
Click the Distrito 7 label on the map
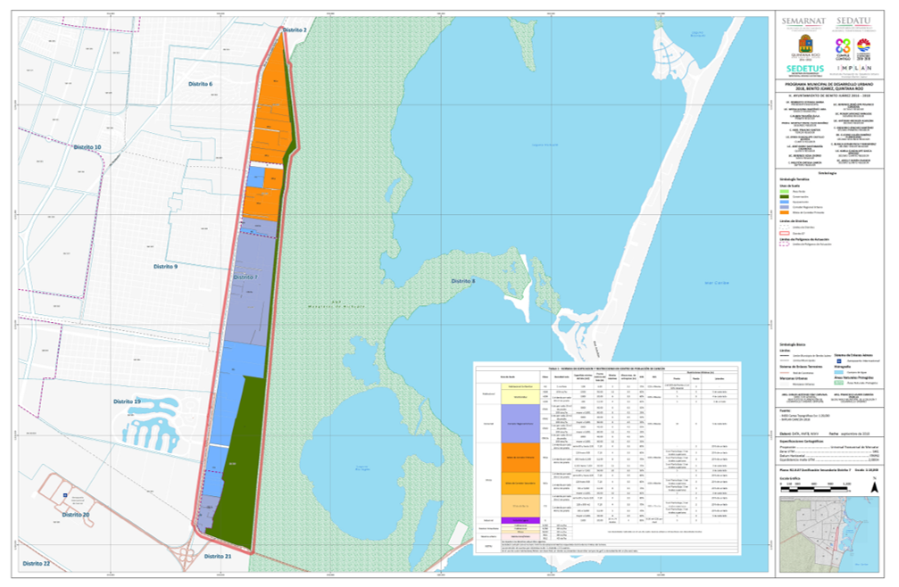tap(245, 278)
